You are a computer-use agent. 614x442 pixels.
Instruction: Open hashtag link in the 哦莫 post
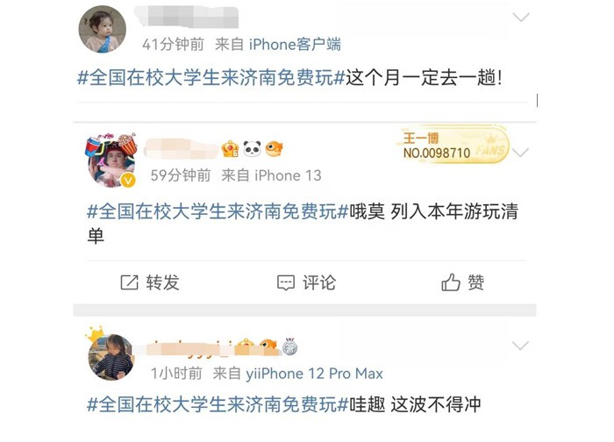click(218, 211)
